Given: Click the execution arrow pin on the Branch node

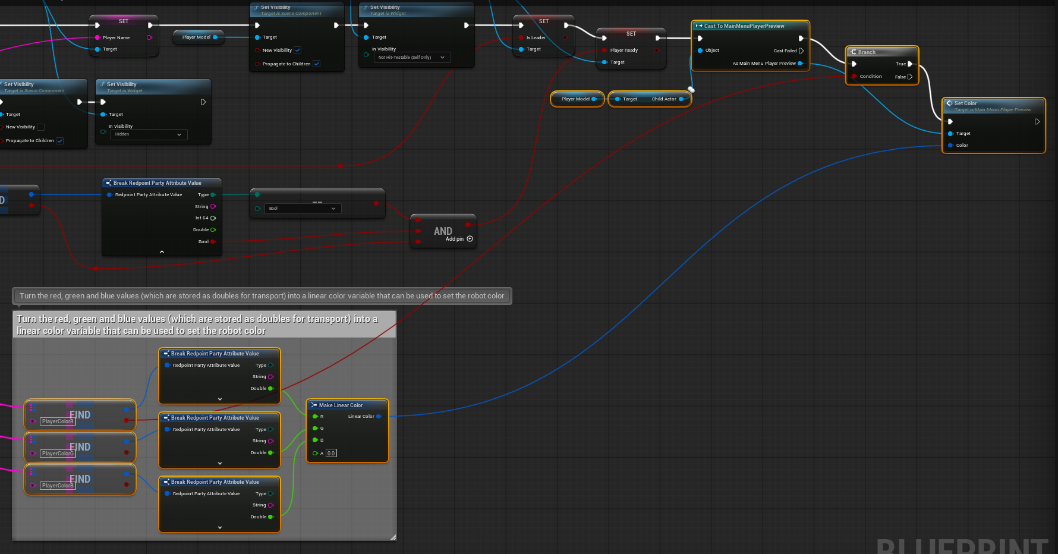Looking at the screenshot, I should (855, 64).
